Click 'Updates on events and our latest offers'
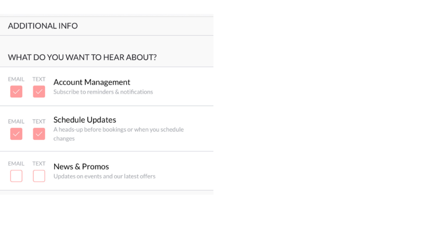 tap(104, 176)
